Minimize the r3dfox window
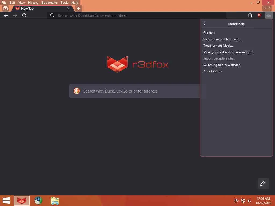 point(251,3)
